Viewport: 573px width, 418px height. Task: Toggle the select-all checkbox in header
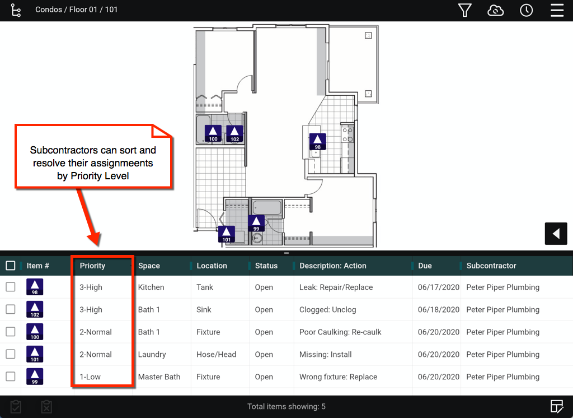(11, 266)
